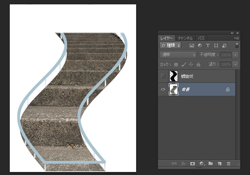Select the 螺旋状 layer thumbnail
250x175 pixels.
click(174, 76)
